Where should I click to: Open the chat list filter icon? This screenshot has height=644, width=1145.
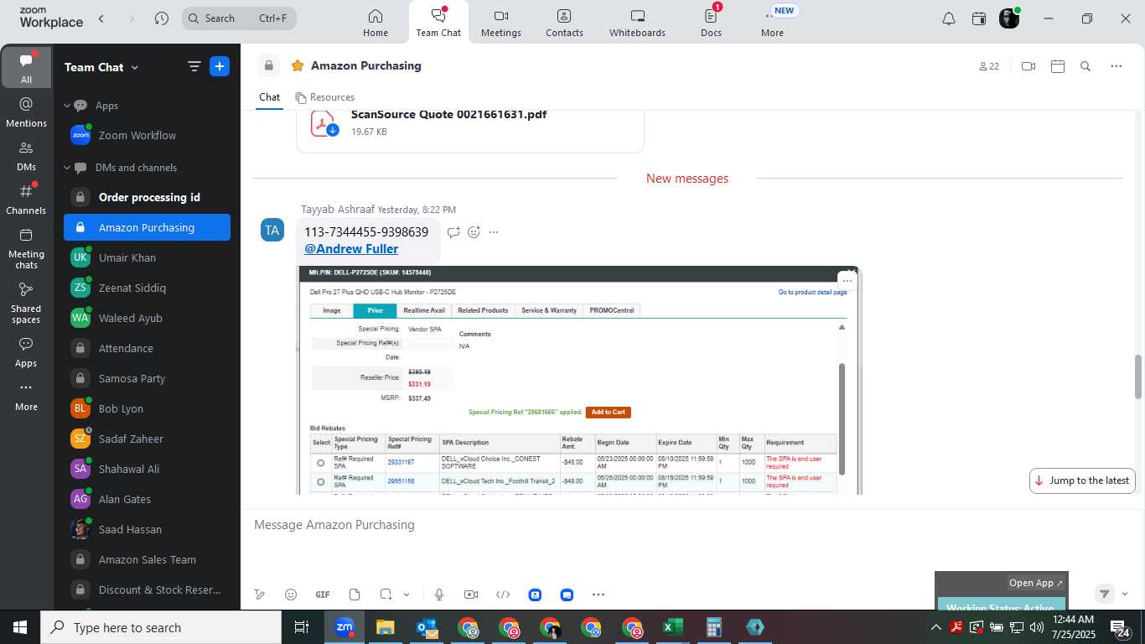click(x=194, y=66)
